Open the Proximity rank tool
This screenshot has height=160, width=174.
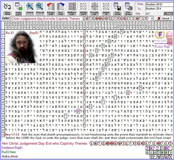click(x=94, y=7)
